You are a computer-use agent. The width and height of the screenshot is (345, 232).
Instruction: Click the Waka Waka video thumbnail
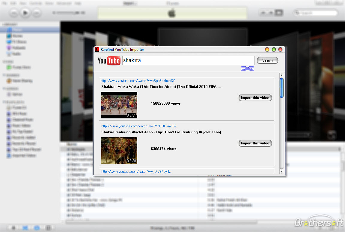coord(119,105)
